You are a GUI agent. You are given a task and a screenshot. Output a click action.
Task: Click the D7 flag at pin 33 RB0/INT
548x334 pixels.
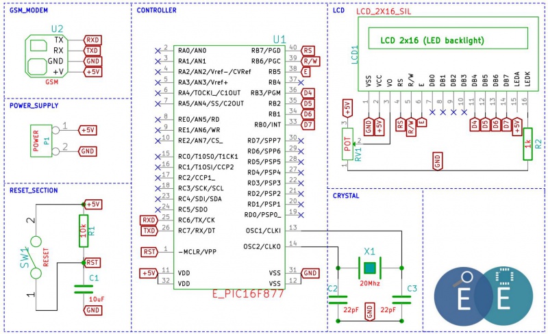pos(308,125)
